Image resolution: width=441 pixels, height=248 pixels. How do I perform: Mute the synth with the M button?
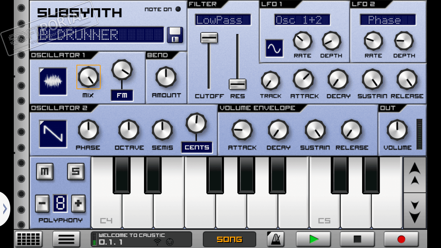pos(45,172)
